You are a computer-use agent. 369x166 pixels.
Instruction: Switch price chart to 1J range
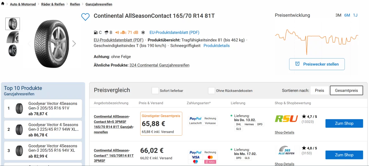coord(355,15)
